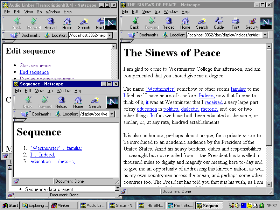Screen dimensions: 280x210
Task: Open the Location dropdown in Sequence window
Action: pyautogui.click(x=112, y=114)
